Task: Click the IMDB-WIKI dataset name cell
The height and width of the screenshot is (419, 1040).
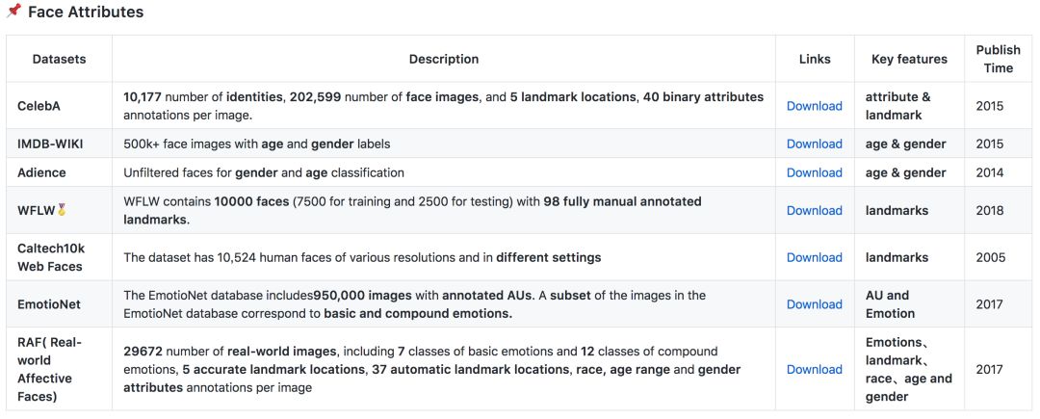Action: coord(59,144)
